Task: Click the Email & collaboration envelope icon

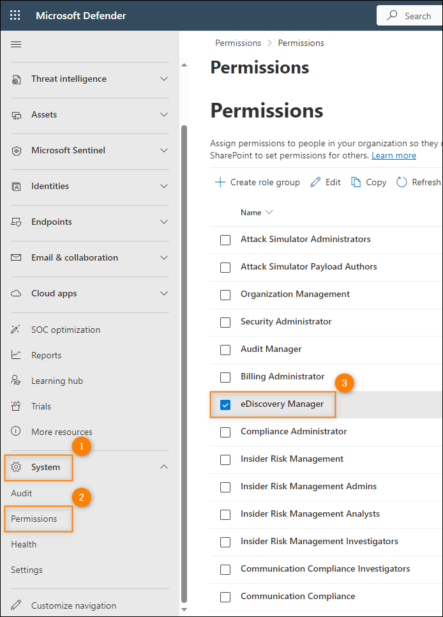Action: [x=16, y=258]
